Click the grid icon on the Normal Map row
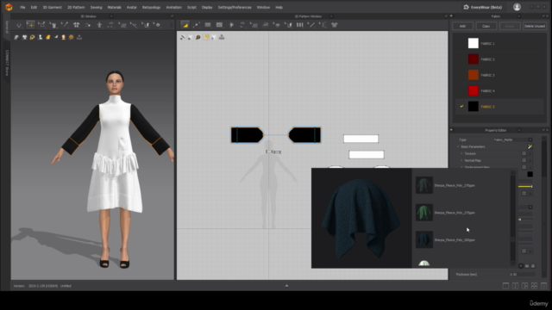Image resolution: width=552 pixels, height=310 pixels. coord(524,160)
